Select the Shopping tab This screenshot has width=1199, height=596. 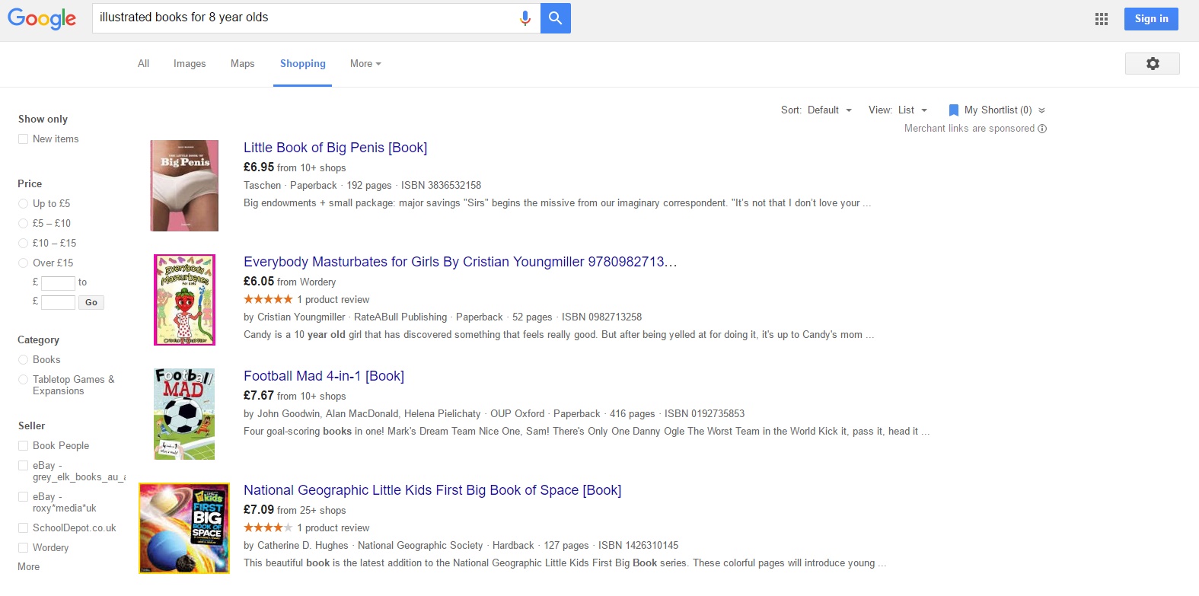coord(303,64)
